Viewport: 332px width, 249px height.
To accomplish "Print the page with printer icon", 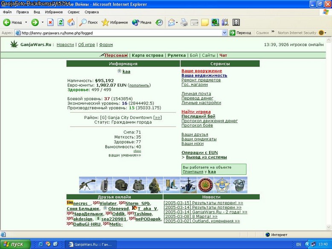I will [184, 23].
